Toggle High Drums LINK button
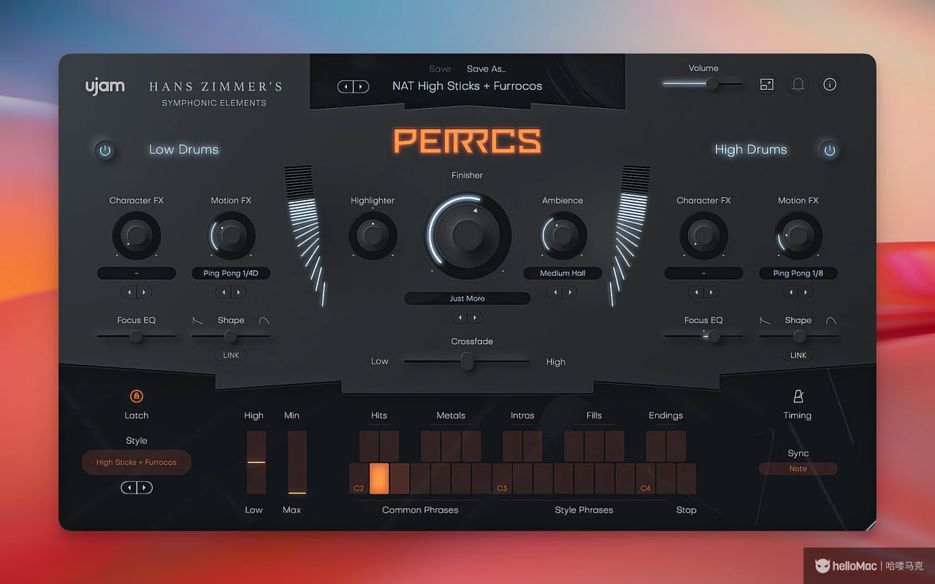 click(x=798, y=356)
